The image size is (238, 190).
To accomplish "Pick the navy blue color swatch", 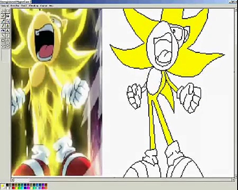I will tap(25, 184).
